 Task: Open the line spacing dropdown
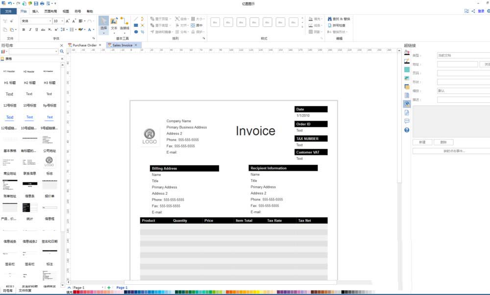pos(64,30)
